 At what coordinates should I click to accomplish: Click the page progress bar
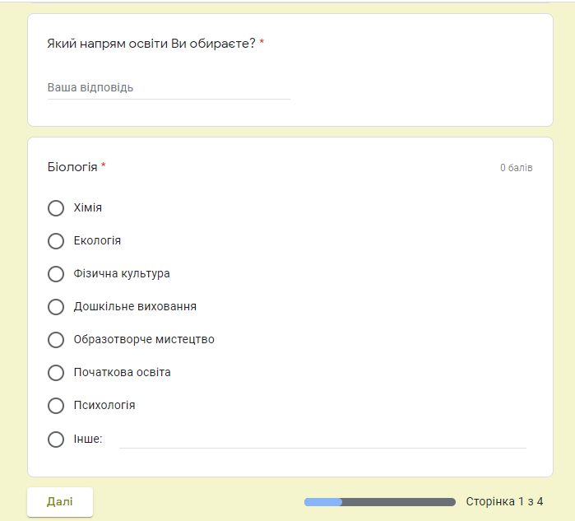[379, 501]
